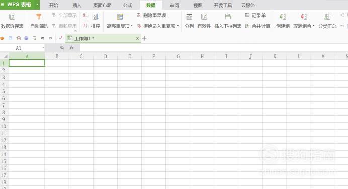Click 重新应用 reapply filter
Image resolution: width=348 pixels, height=189 pixels.
(x=64, y=26)
